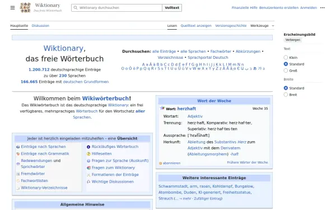
Task: Hide the Erscheinungsbild panel via Verbergen
Action: click(x=293, y=40)
